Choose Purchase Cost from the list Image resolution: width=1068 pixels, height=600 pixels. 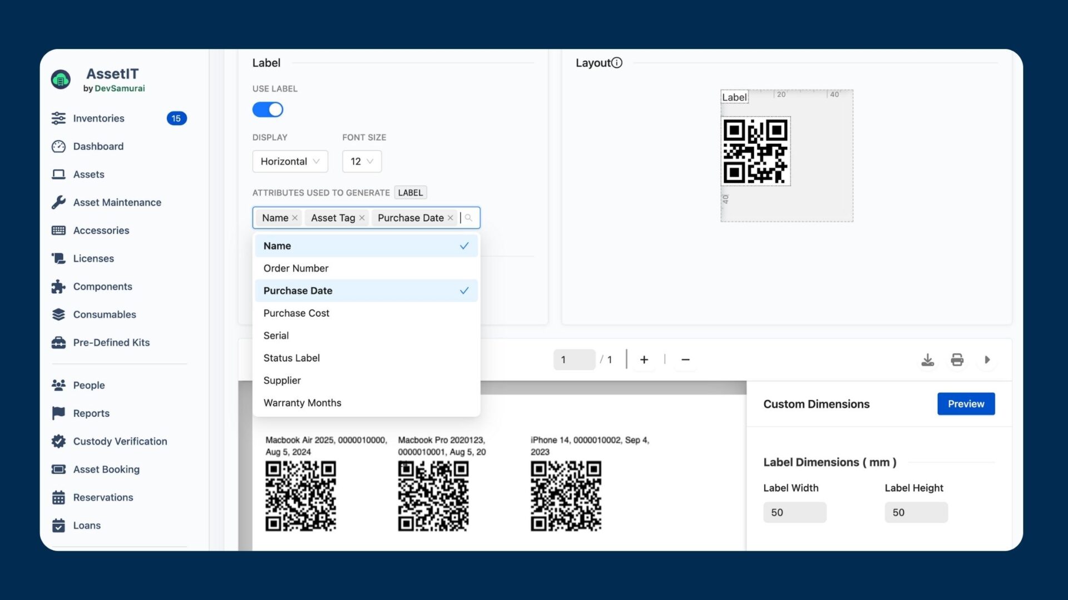tap(367, 313)
